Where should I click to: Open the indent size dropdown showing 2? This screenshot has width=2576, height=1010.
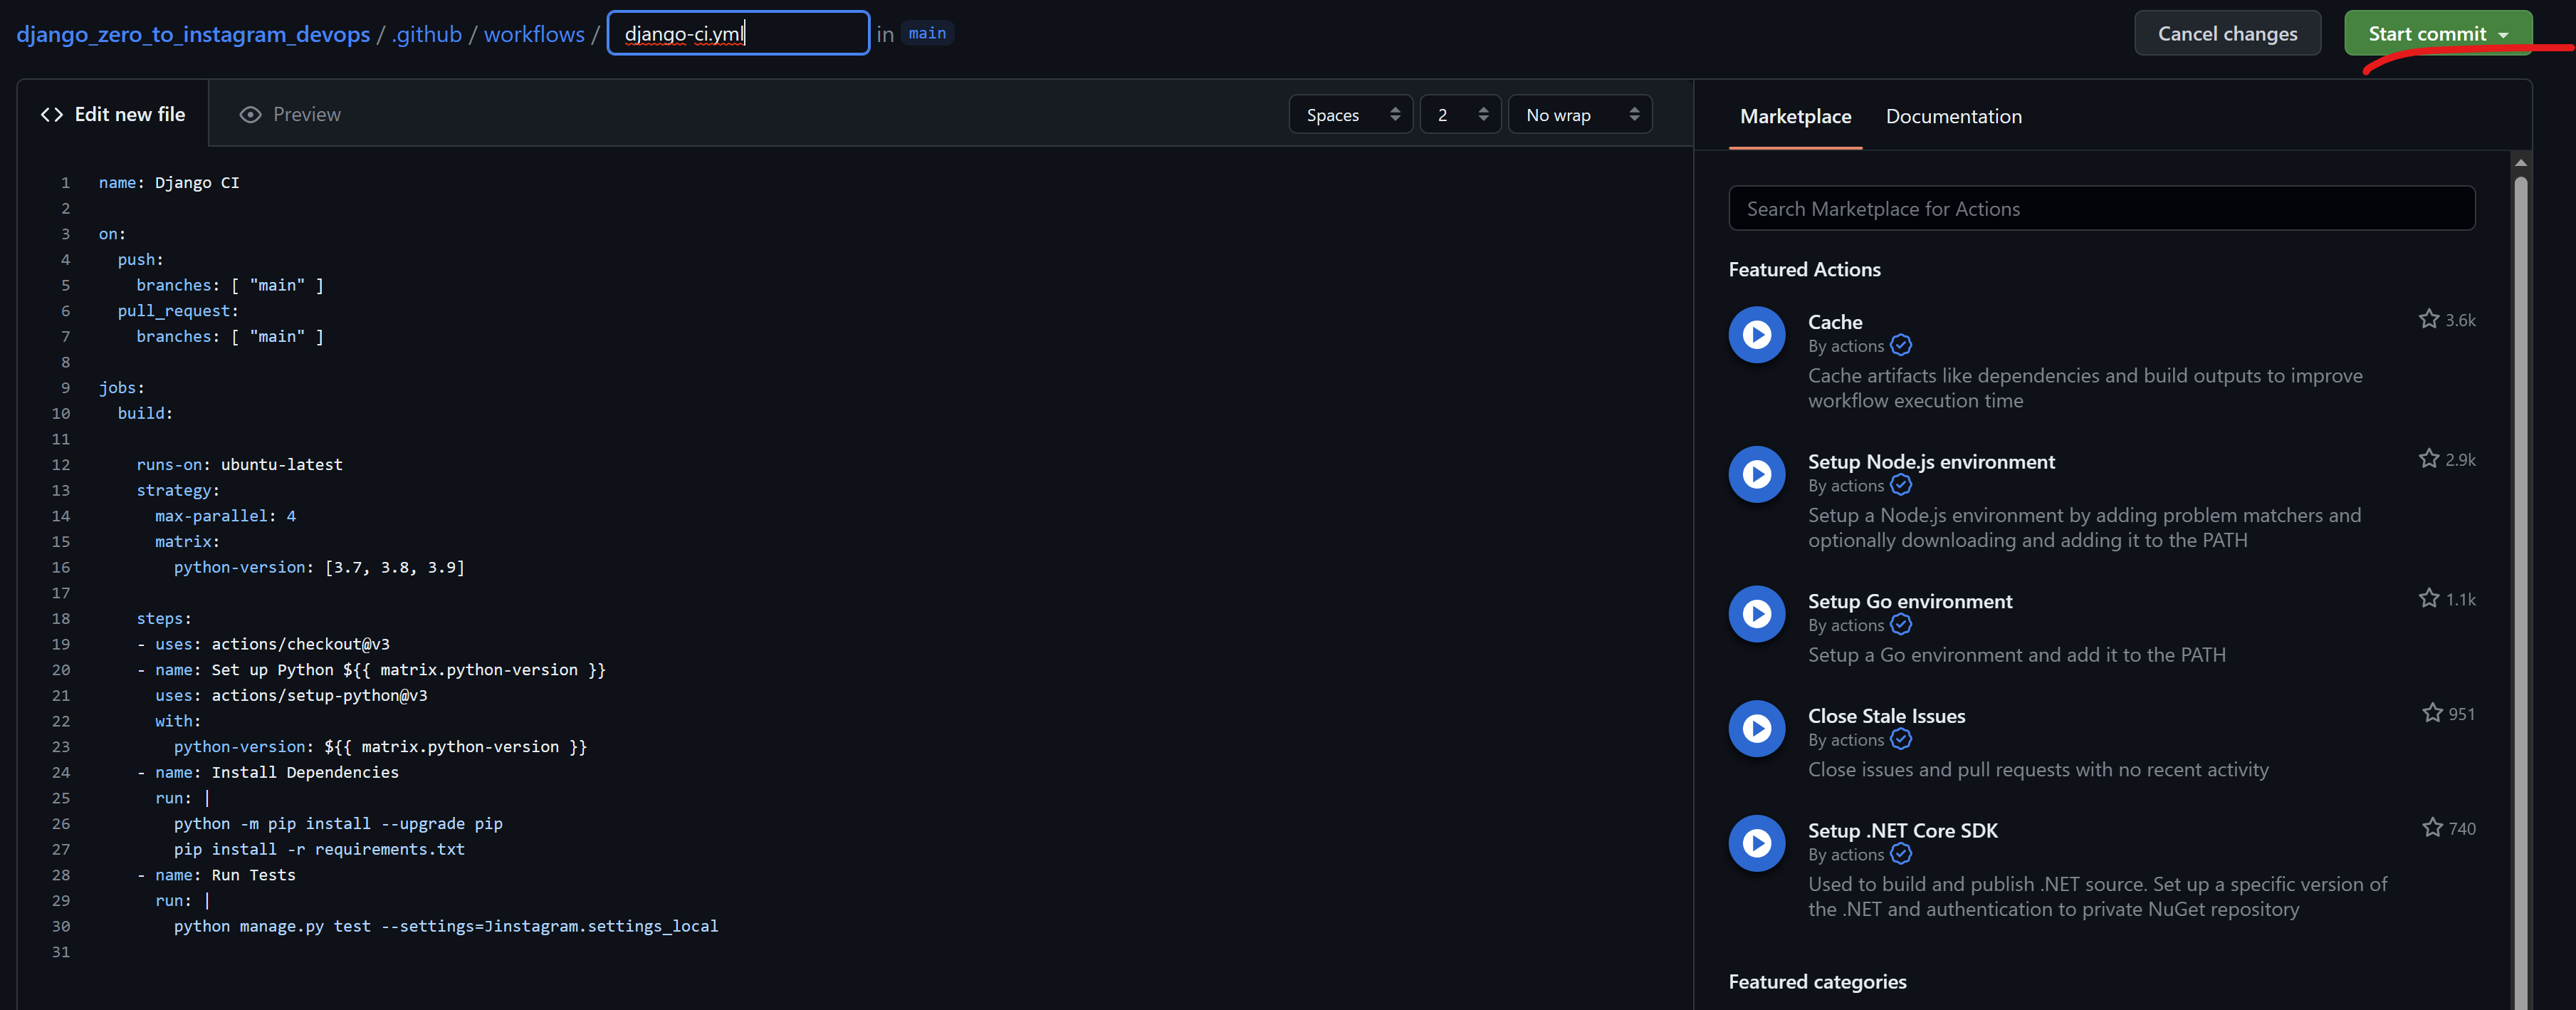coord(1460,115)
